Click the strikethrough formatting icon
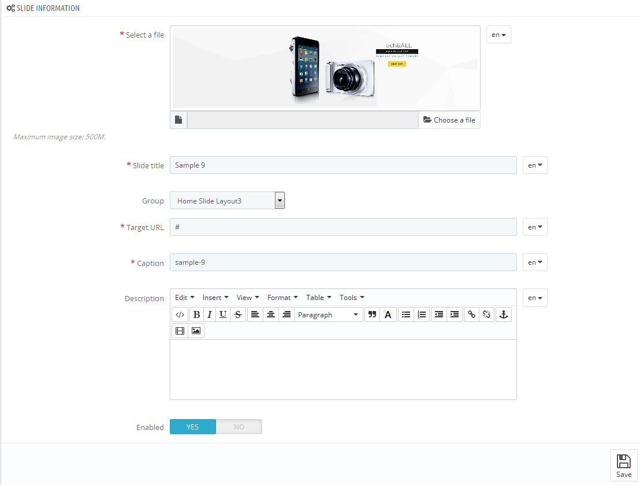 click(x=237, y=315)
